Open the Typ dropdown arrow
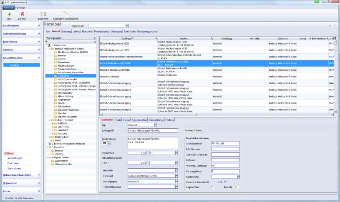The width and height of the screenshot is (340, 202). [156, 125]
